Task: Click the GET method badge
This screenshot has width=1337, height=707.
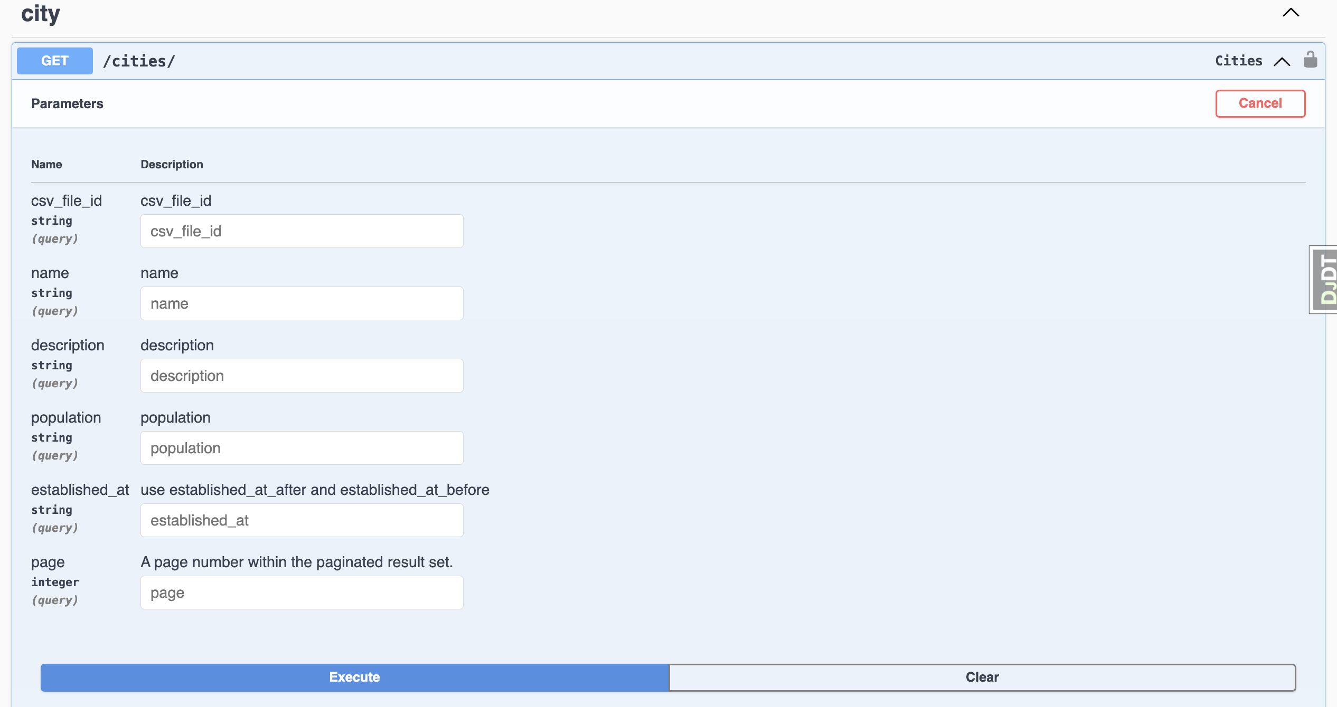Action: (x=55, y=61)
